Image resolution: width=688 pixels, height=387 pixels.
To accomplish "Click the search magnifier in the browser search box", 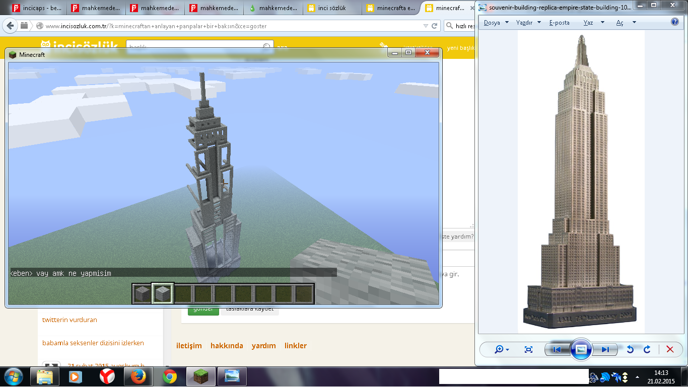I will coord(449,26).
